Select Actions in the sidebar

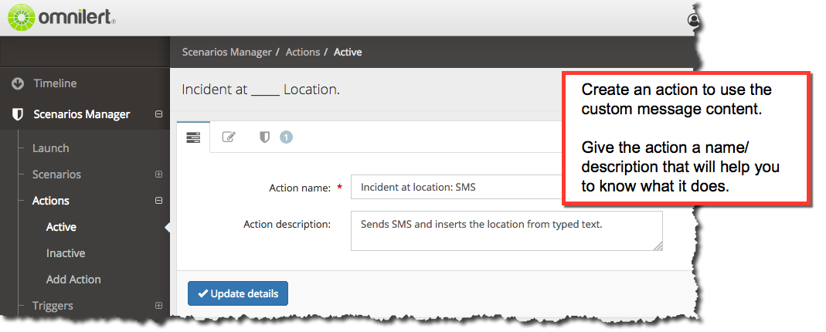tap(50, 201)
